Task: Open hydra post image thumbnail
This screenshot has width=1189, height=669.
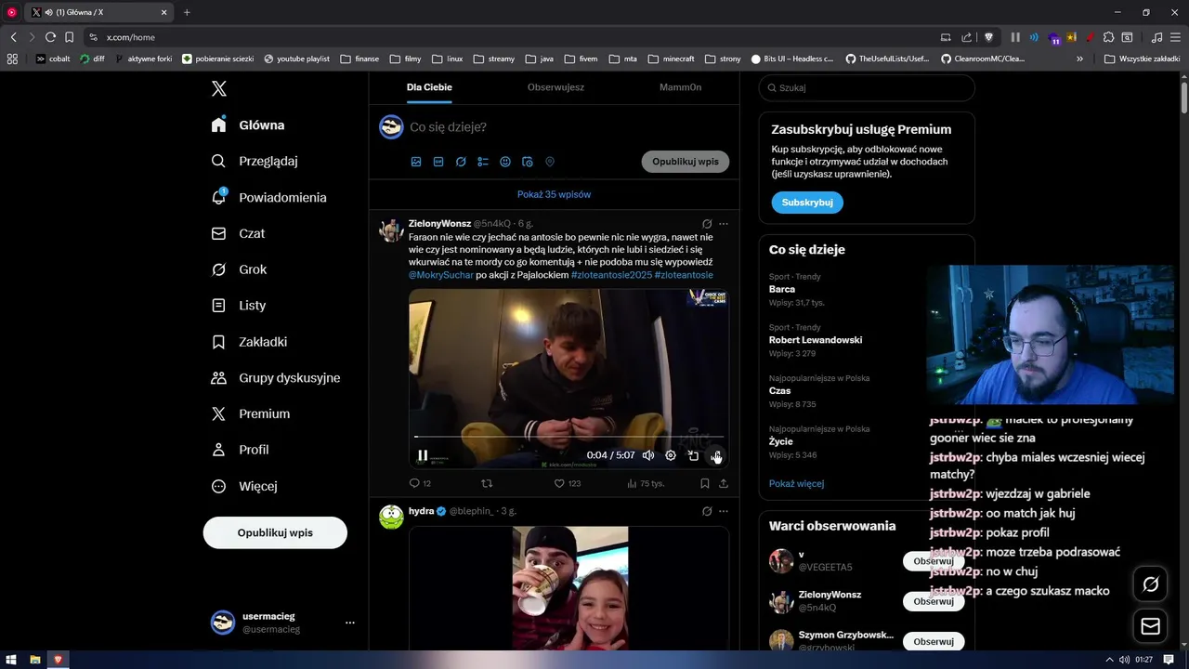Action: point(570,588)
